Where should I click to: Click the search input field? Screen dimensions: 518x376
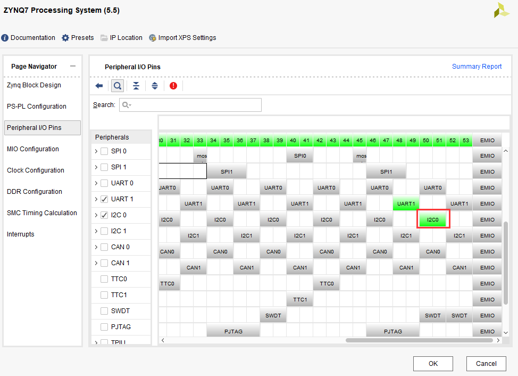[x=190, y=105]
